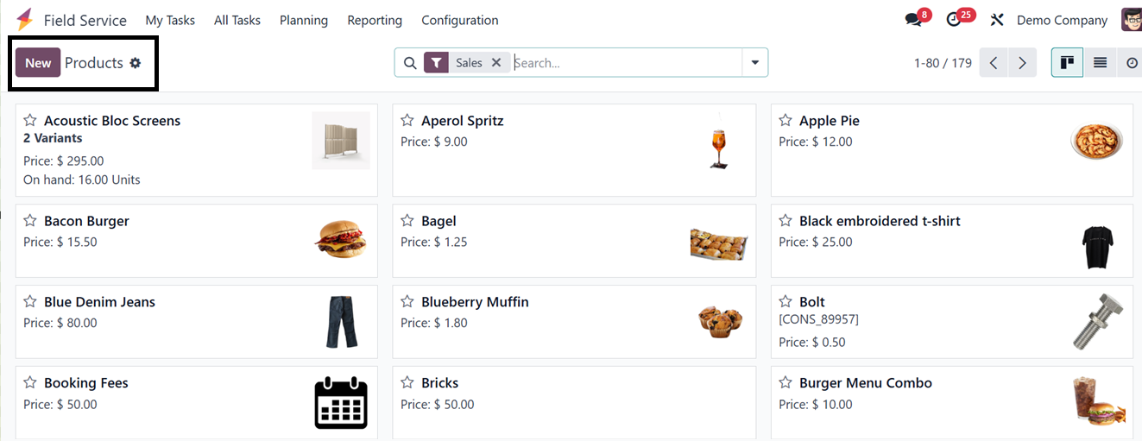Open the Products settings gear
Screen dimensions: 1142x441
[x=136, y=63]
